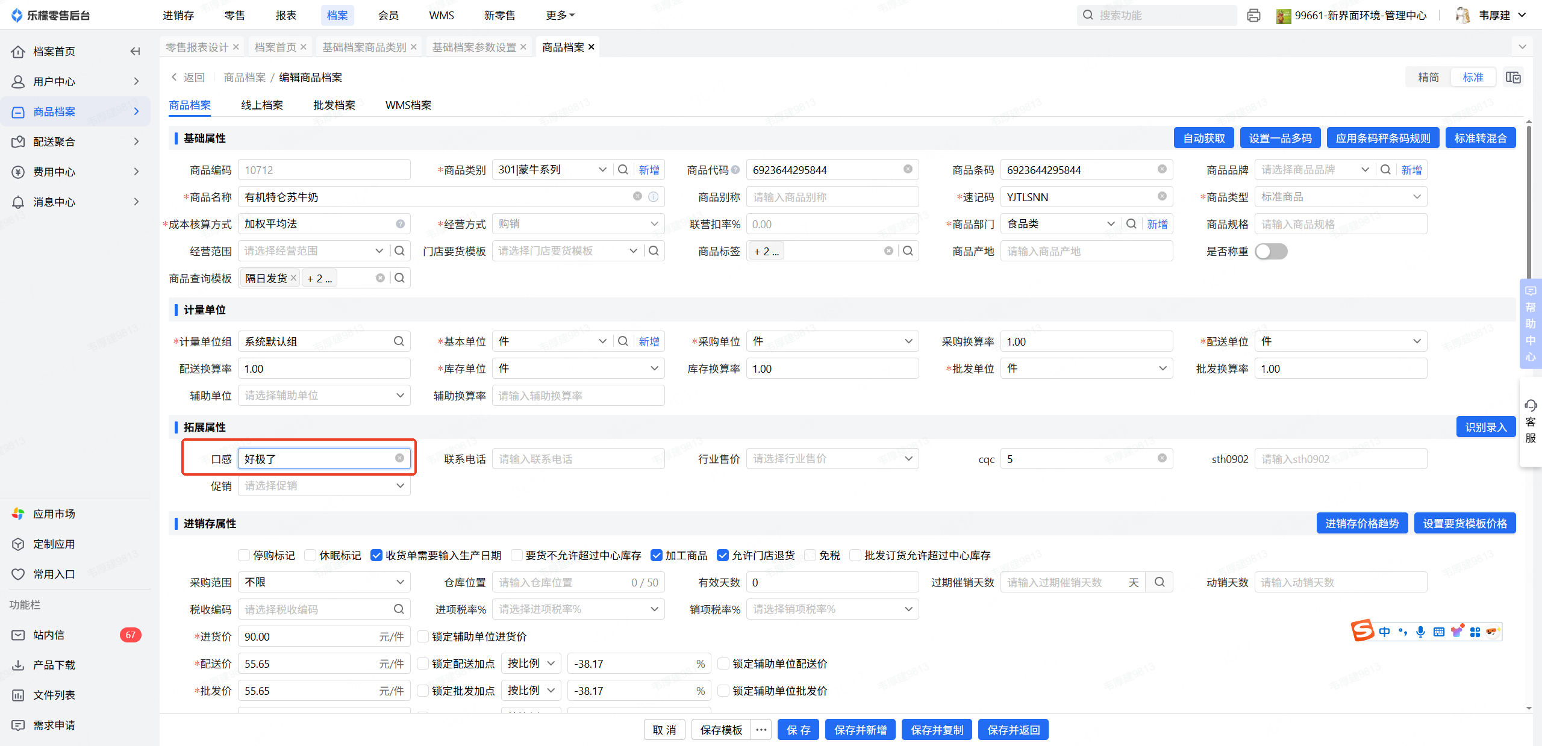
Task: Clear the 商品条码 field with its X icon
Action: click(x=1162, y=170)
